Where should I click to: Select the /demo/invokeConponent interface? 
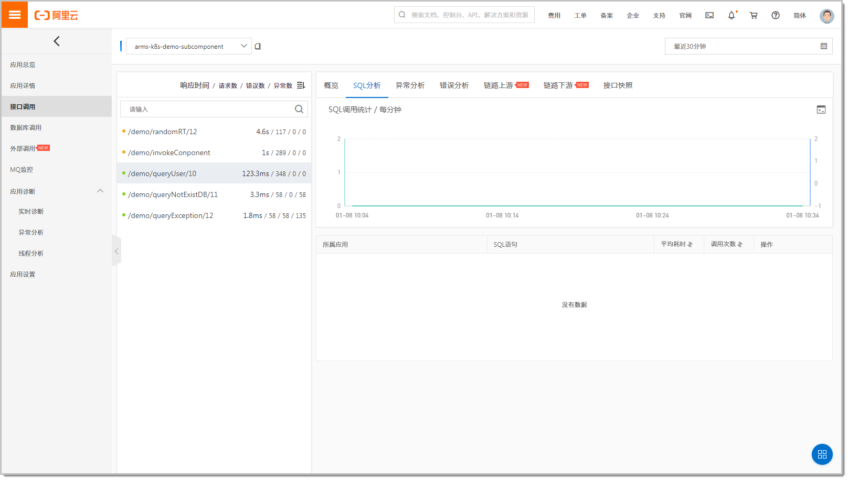(x=214, y=152)
